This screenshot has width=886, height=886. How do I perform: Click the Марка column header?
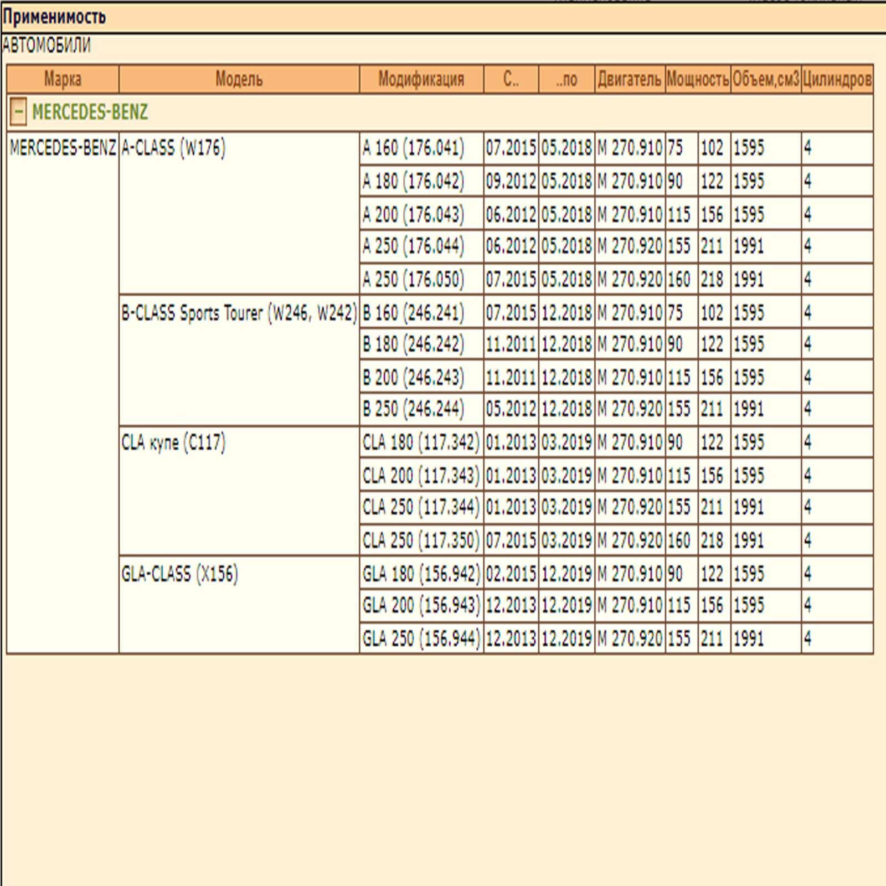click(63, 79)
